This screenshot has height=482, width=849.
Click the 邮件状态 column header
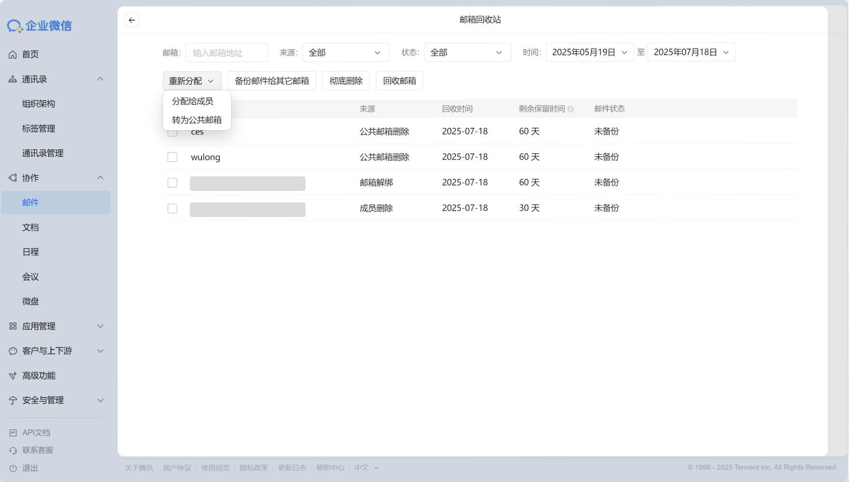(x=610, y=109)
